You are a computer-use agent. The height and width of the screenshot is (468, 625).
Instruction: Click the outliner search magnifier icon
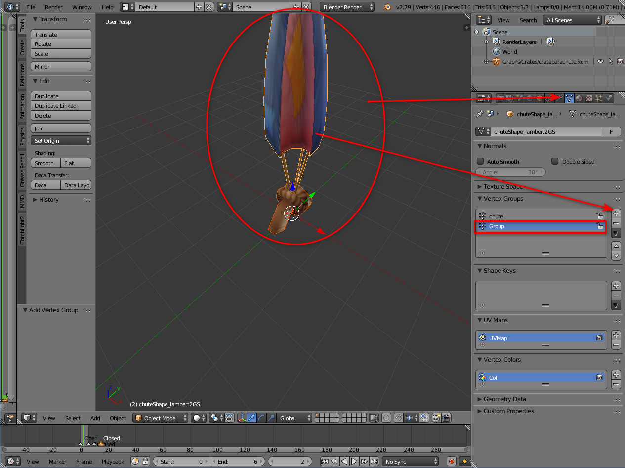tap(611, 20)
